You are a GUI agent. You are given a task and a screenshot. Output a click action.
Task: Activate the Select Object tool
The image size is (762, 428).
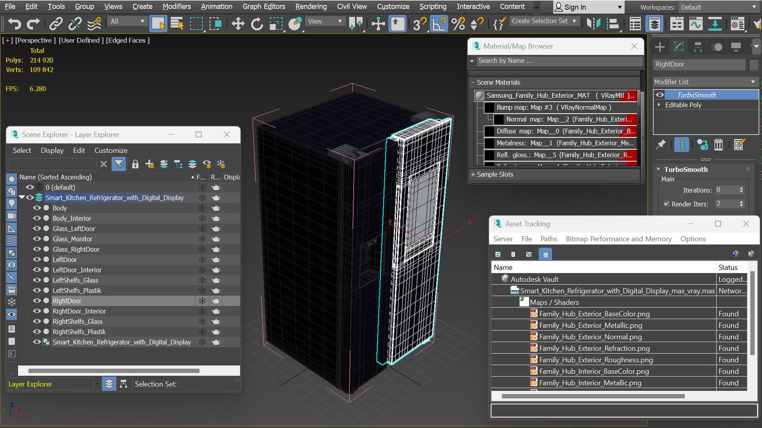[158, 24]
